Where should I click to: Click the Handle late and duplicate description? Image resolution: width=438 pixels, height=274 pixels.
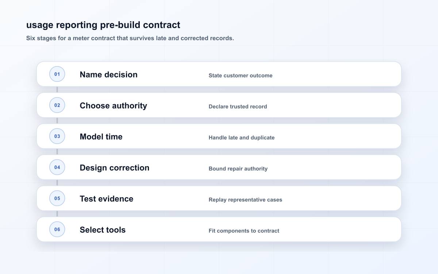242,138
